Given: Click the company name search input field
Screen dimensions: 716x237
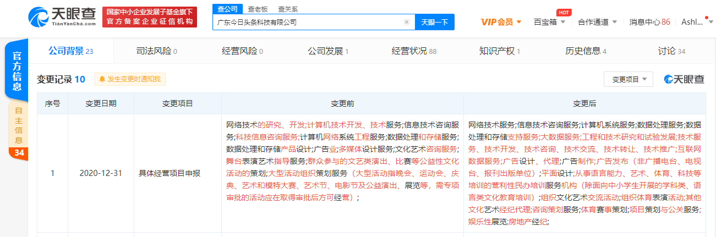Looking at the screenshot, I should (x=308, y=23).
